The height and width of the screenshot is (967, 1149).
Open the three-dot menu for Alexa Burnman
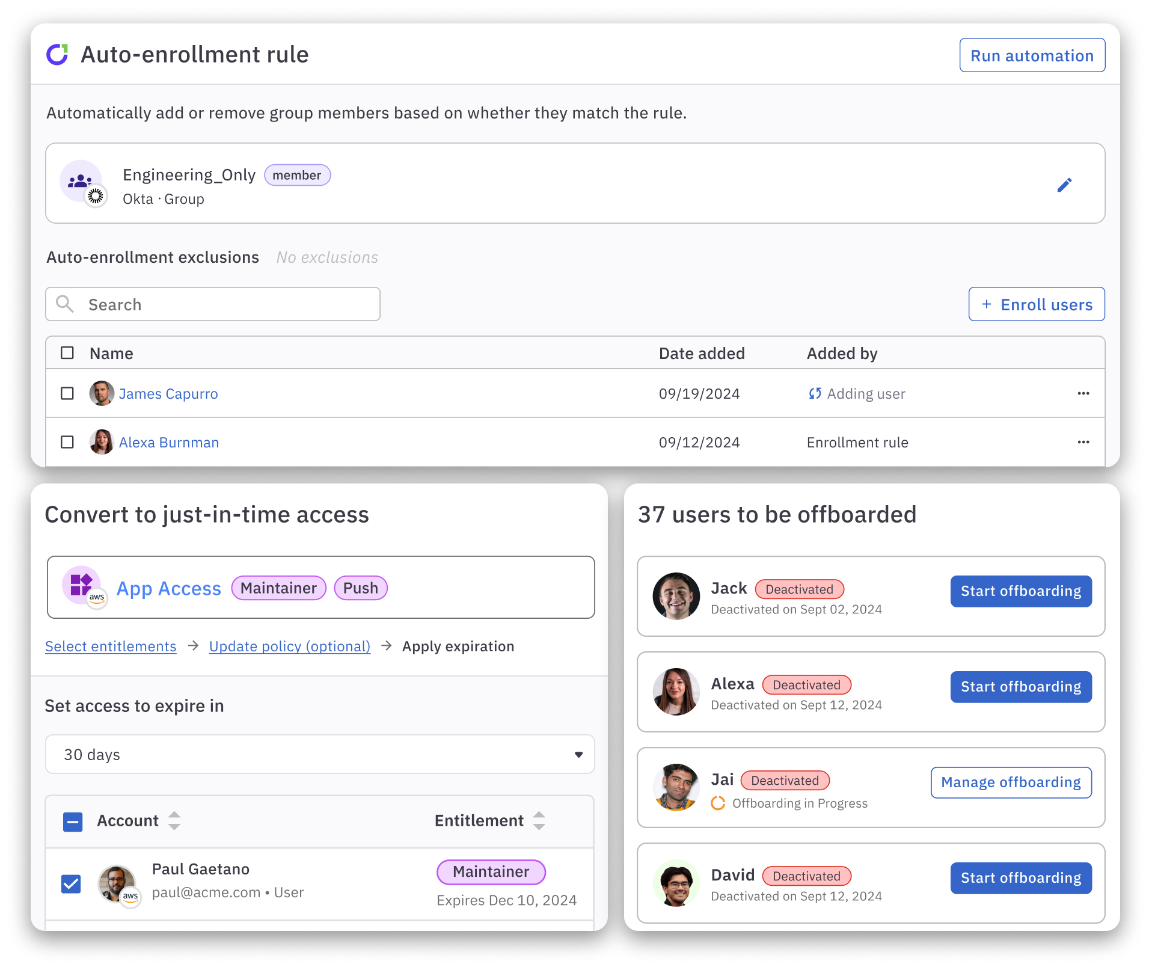[x=1083, y=442]
